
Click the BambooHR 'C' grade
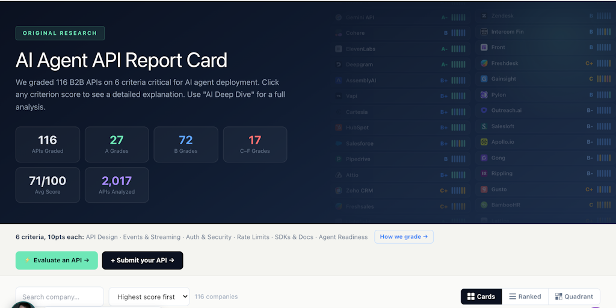click(591, 205)
